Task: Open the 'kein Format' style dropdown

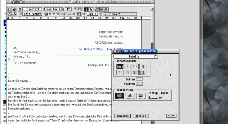Action: tap(32, 14)
